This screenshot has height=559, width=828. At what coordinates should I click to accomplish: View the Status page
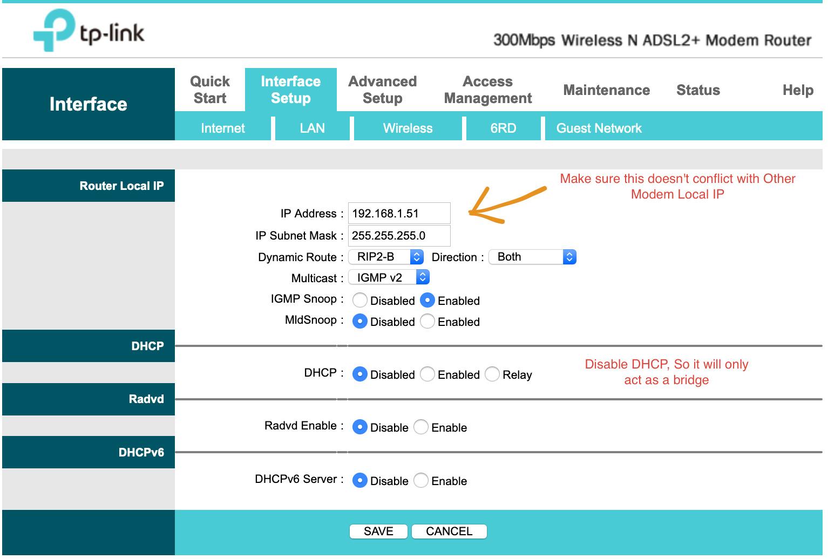coord(698,90)
